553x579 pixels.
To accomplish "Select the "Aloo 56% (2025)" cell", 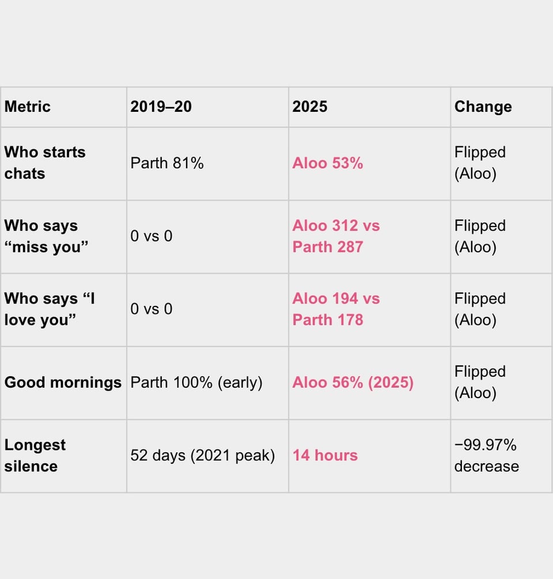I will click(x=353, y=383).
